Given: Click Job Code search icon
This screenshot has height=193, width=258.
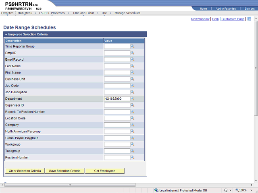Looking at the screenshot, I should click(132, 86).
